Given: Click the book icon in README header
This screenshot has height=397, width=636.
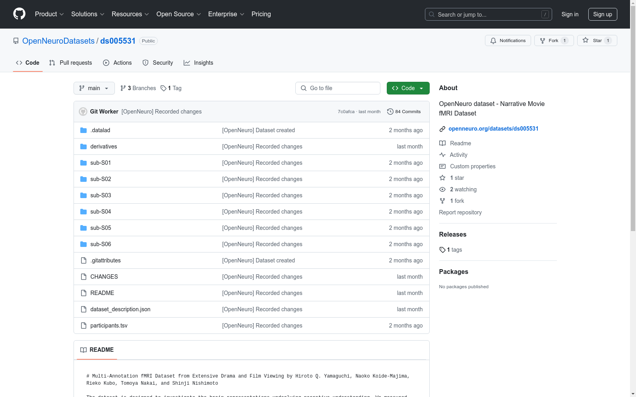Looking at the screenshot, I should coord(83,350).
